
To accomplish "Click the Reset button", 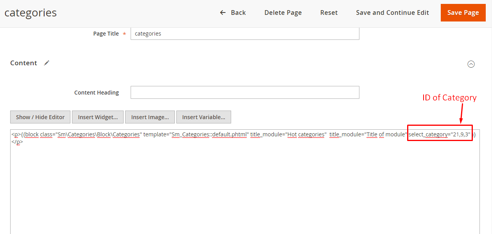I will tap(329, 13).
